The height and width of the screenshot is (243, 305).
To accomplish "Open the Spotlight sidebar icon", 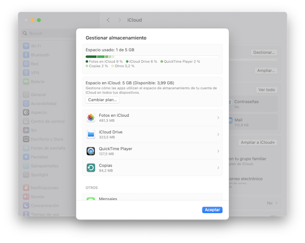I will pyautogui.click(x=26, y=175).
